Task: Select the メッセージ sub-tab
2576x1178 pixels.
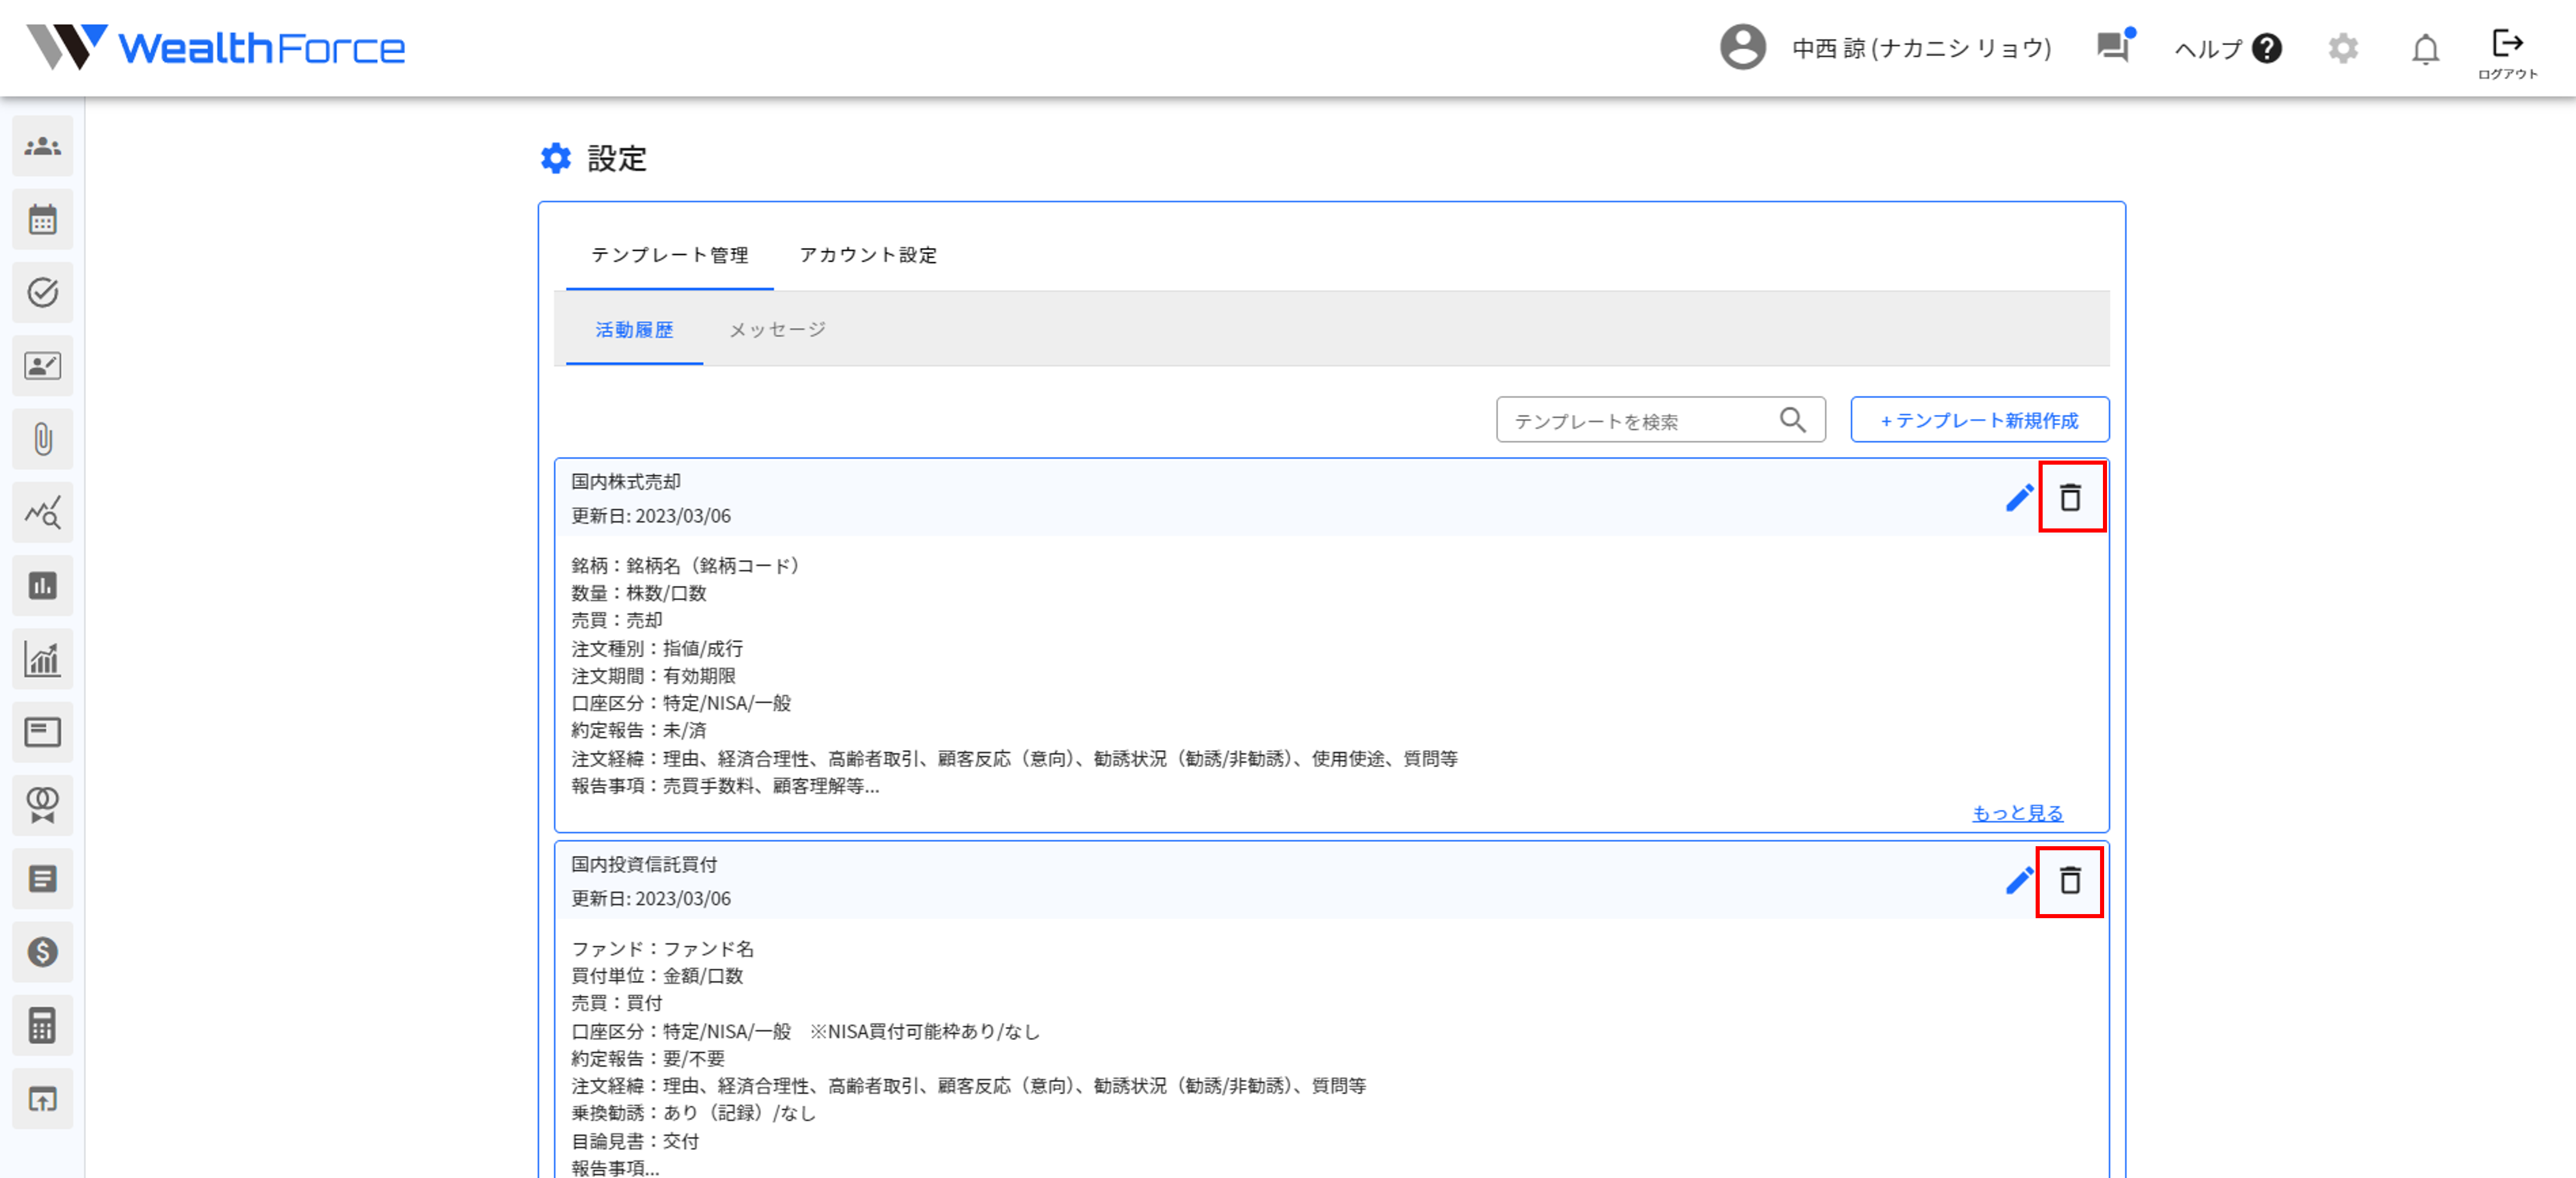Action: 777,329
